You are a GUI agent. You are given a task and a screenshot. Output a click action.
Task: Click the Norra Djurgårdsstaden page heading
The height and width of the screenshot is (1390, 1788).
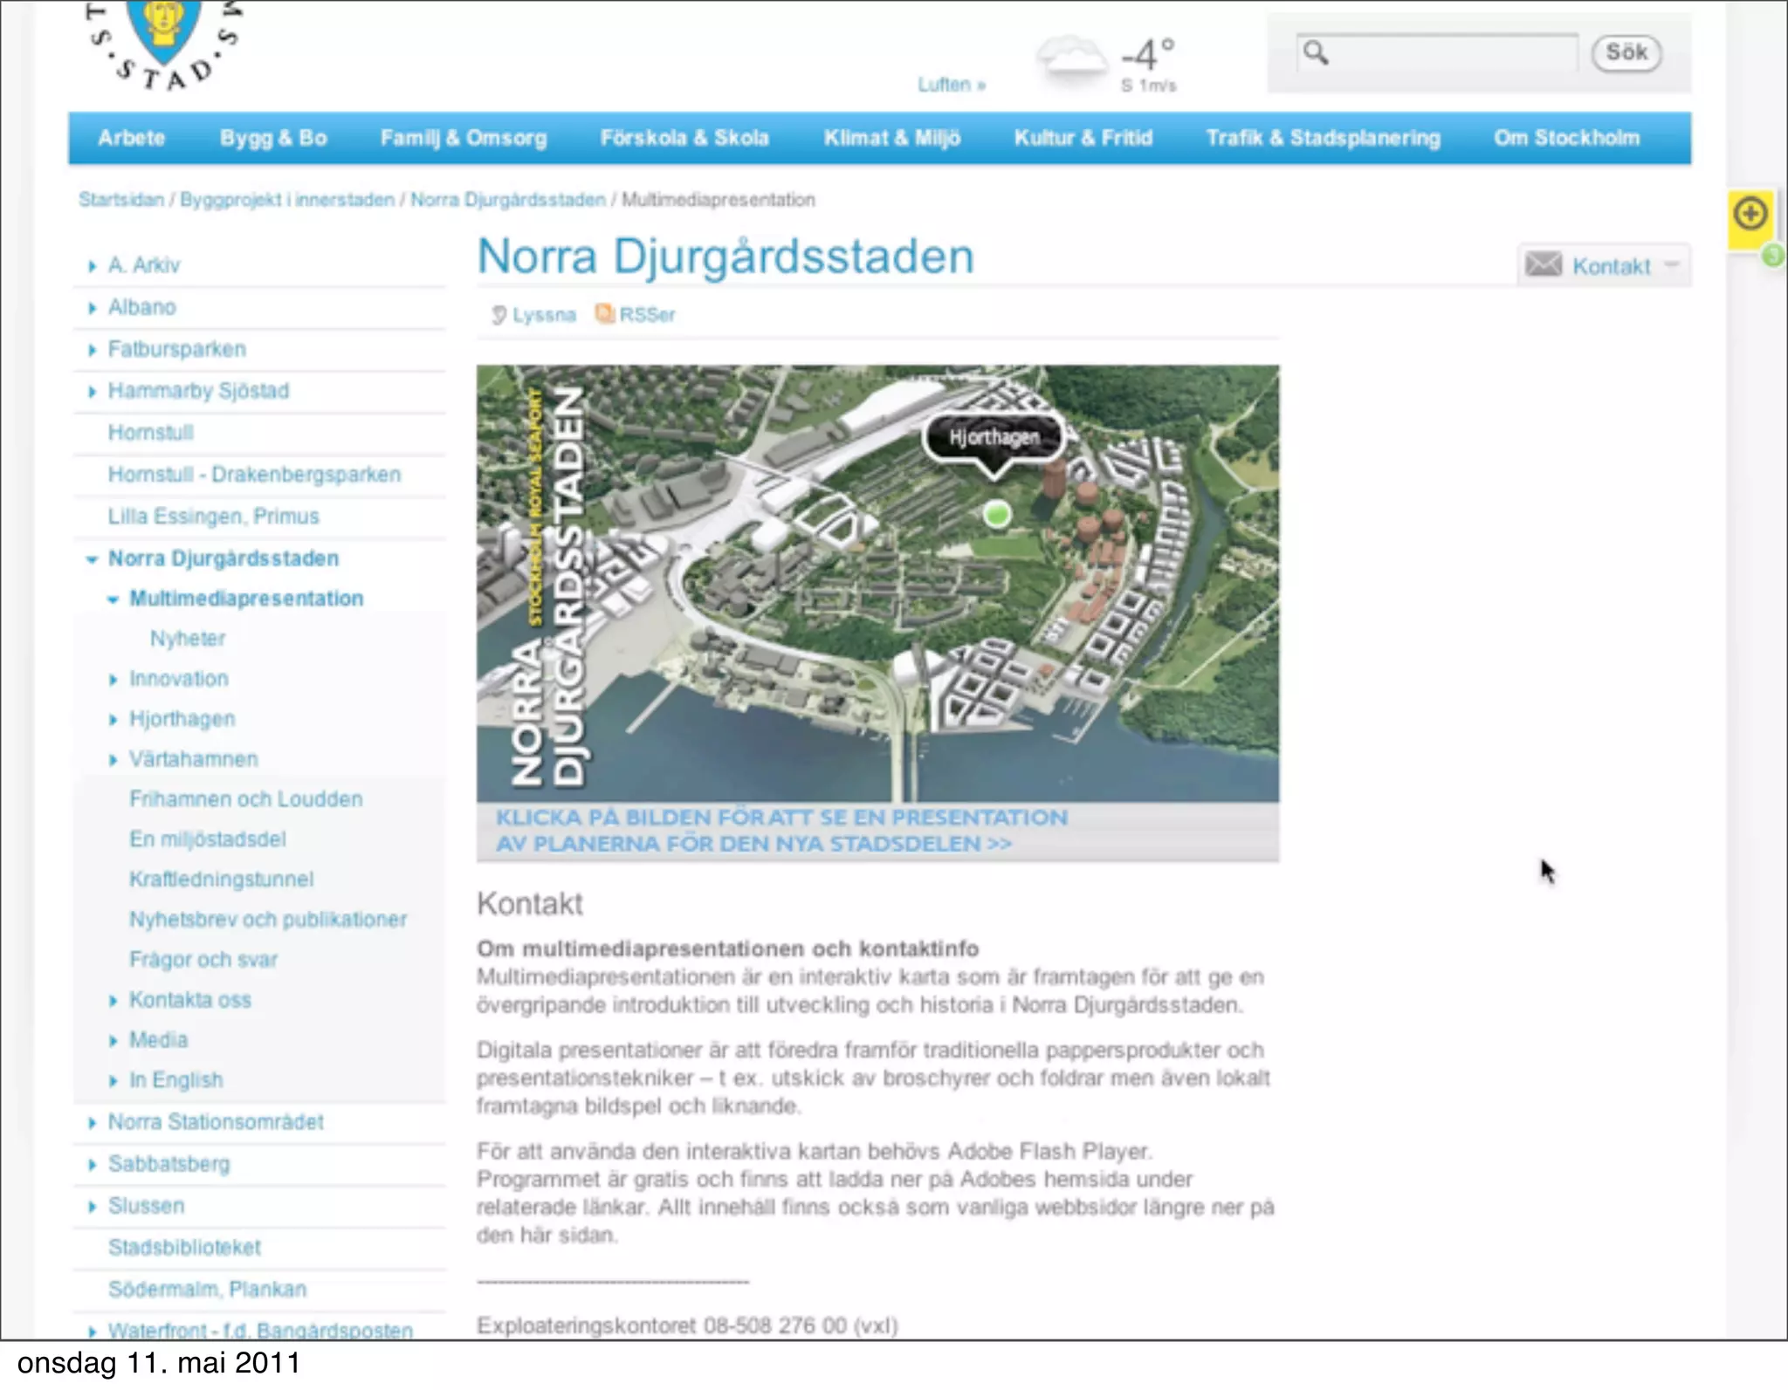pyautogui.click(x=726, y=257)
